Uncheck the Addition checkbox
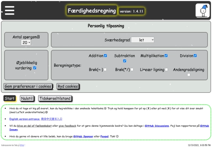Screen dimensions: 212x159 click(106, 56)
